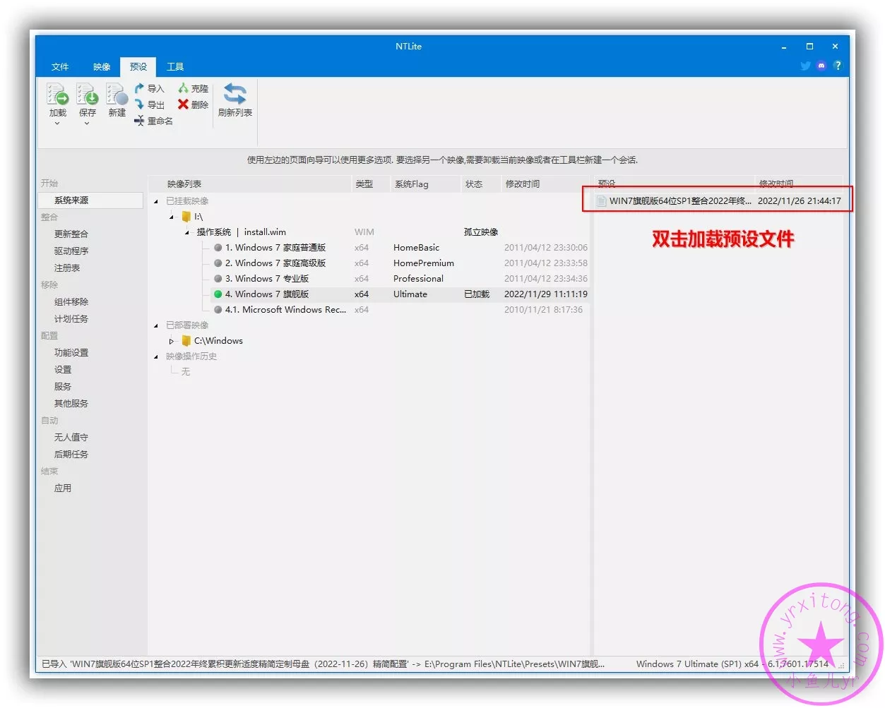The height and width of the screenshot is (708, 885).
Task: Click the 新建 (new) preset icon
Action: [117, 94]
